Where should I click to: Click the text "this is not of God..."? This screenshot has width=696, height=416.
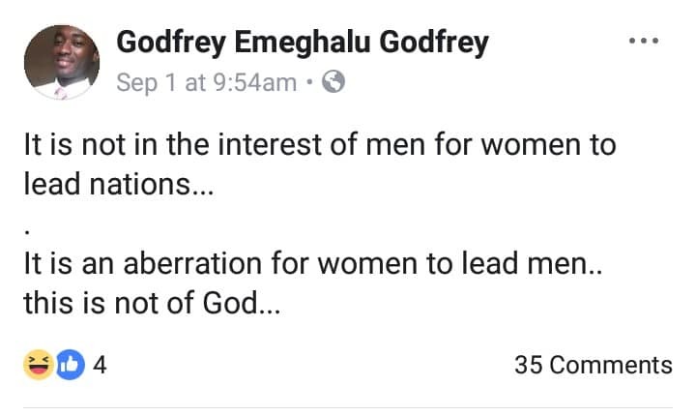[x=152, y=304]
